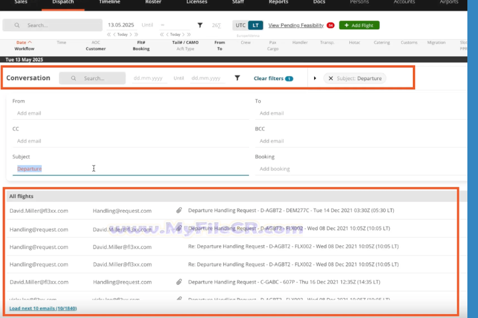Open the Dispatch tab
The image size is (478, 318).
coord(63,3)
